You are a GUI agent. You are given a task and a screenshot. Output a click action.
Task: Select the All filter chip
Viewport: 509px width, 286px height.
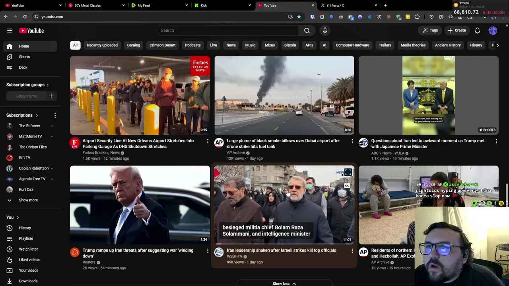[x=75, y=45]
